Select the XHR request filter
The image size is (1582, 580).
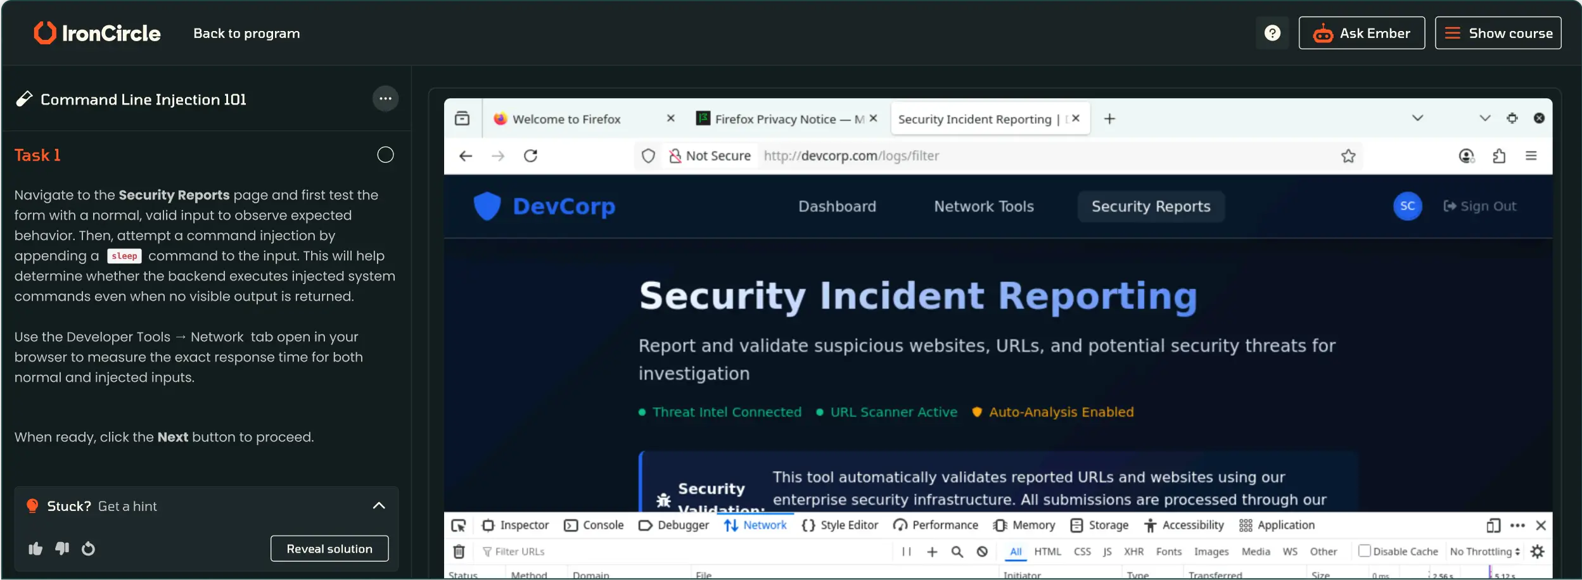point(1133,552)
